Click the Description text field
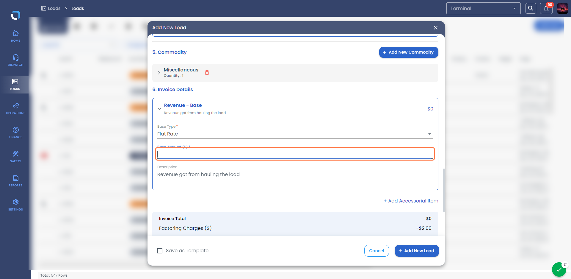This screenshot has height=279, width=571. click(295, 174)
